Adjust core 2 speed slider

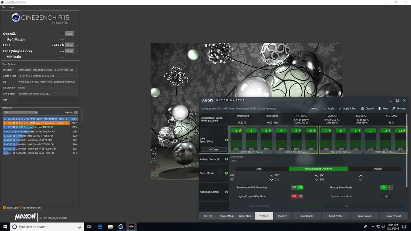click(x=252, y=141)
